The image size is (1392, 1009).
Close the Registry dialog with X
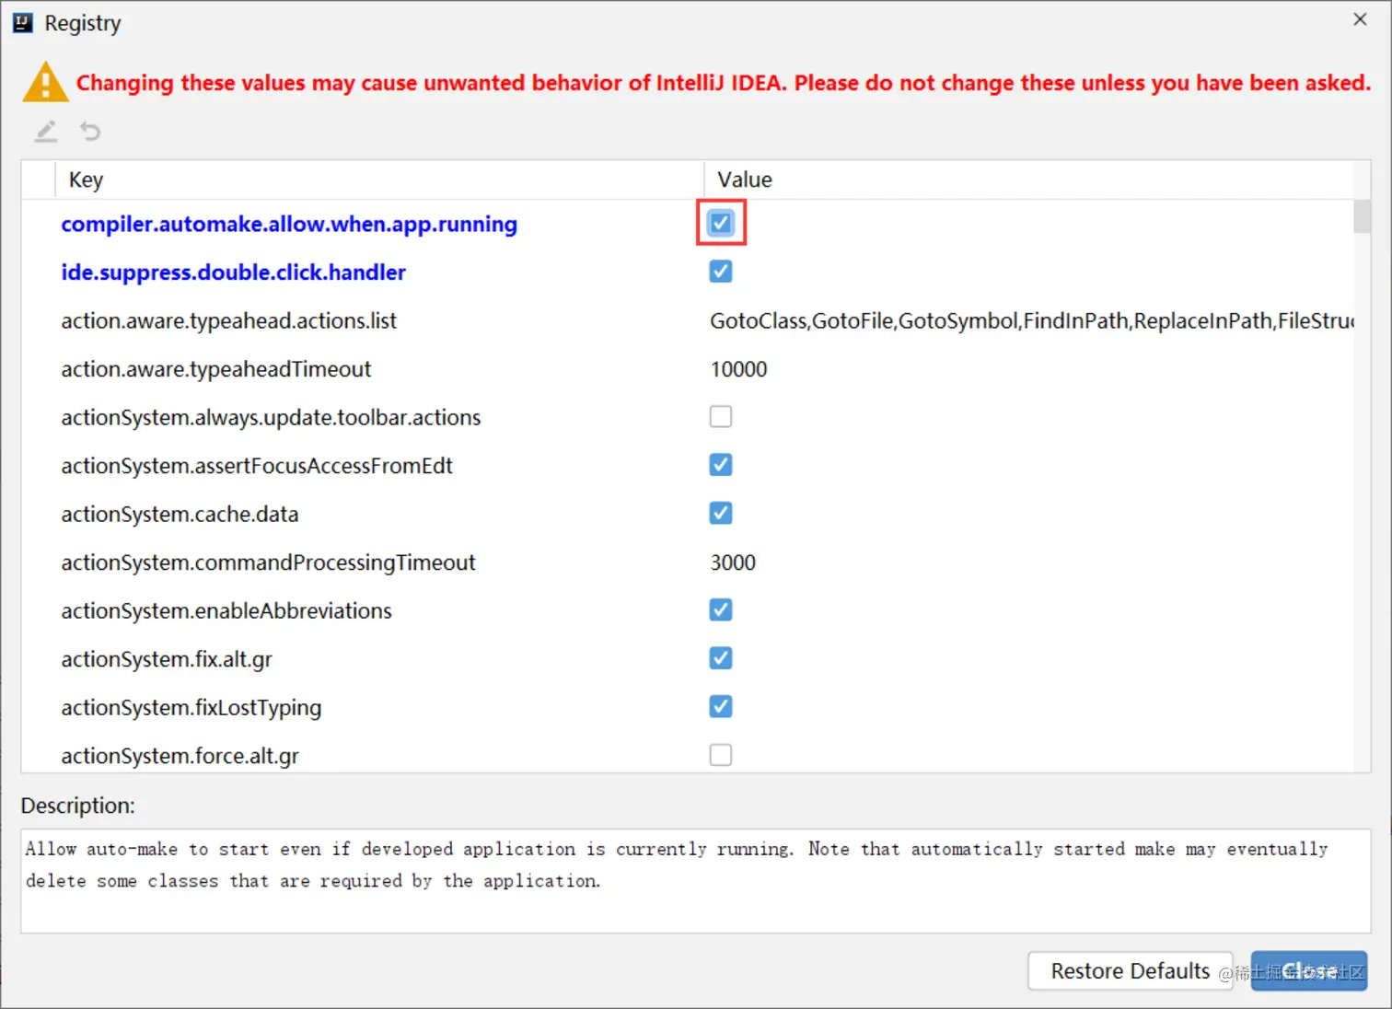click(x=1360, y=19)
